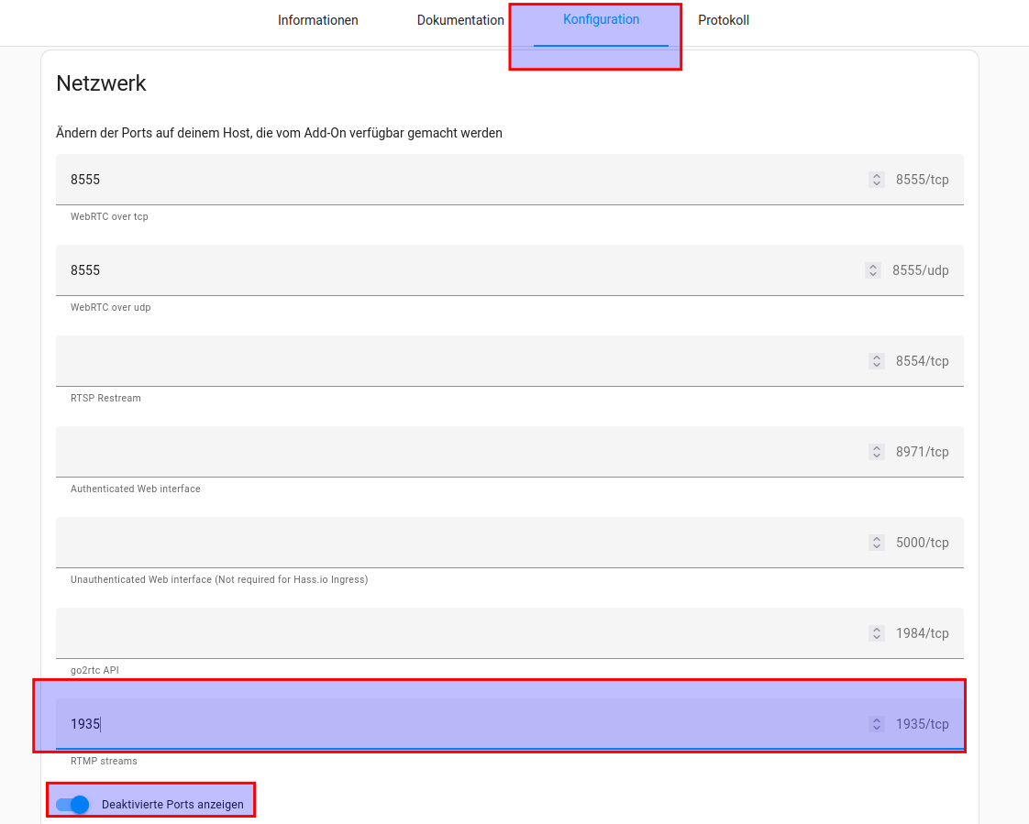Click the 5000/tcp spinner arrows

coord(876,543)
